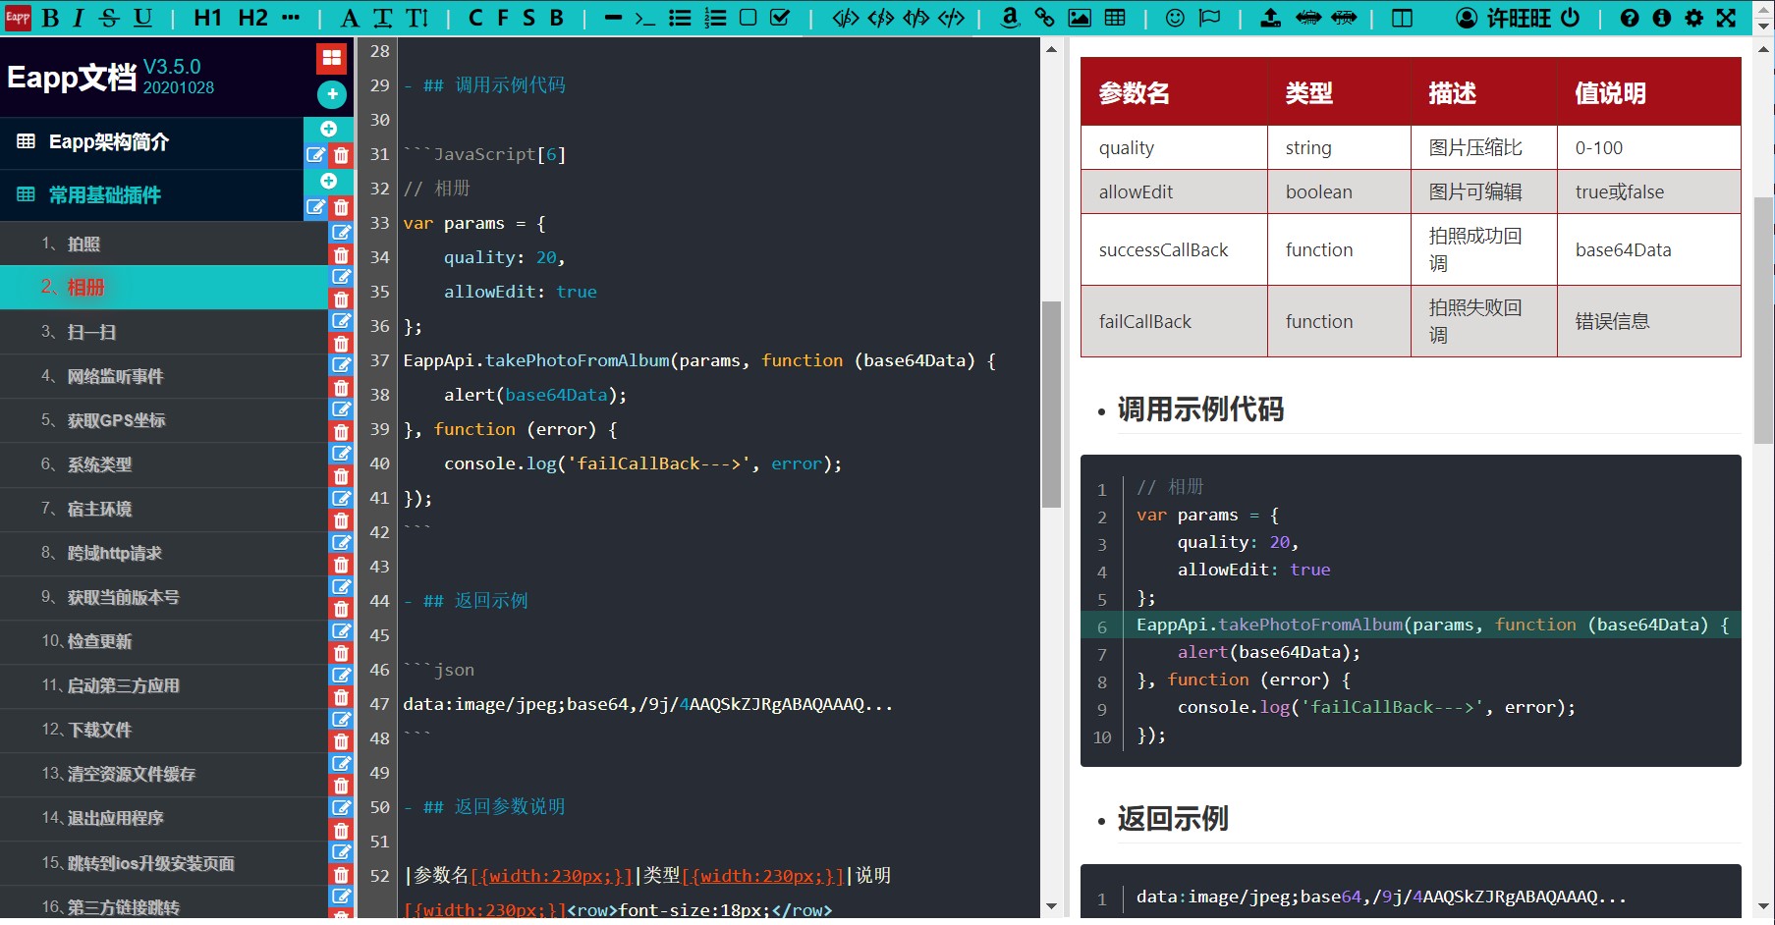
Task: Insert a table using the toolbar
Action: click(1115, 18)
